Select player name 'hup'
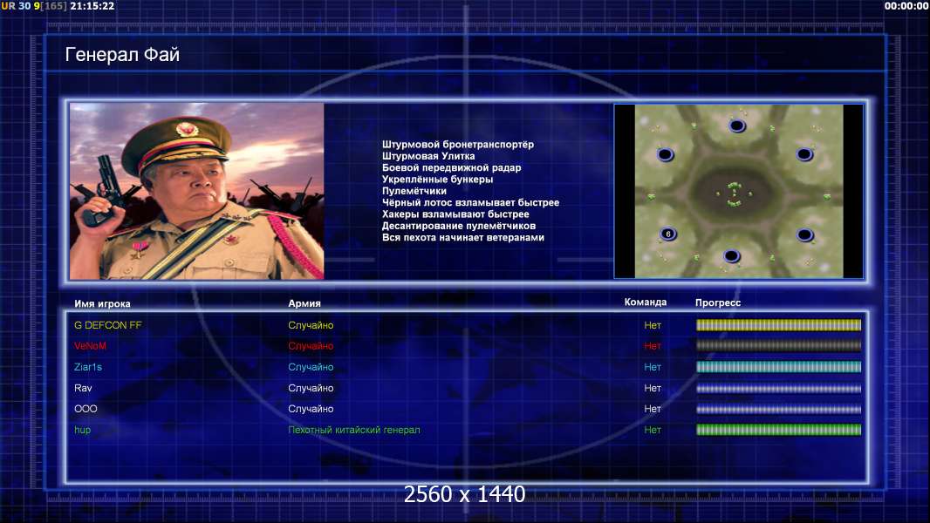The height and width of the screenshot is (523, 930). click(x=82, y=430)
